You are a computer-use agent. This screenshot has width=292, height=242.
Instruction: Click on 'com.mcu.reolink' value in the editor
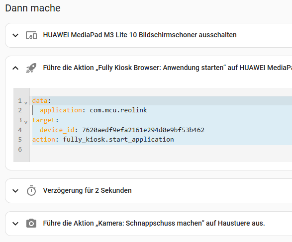(x=118, y=110)
